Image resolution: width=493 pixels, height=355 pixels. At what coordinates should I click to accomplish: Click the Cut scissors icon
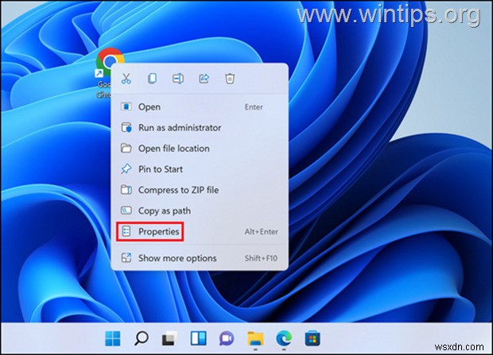pos(126,79)
